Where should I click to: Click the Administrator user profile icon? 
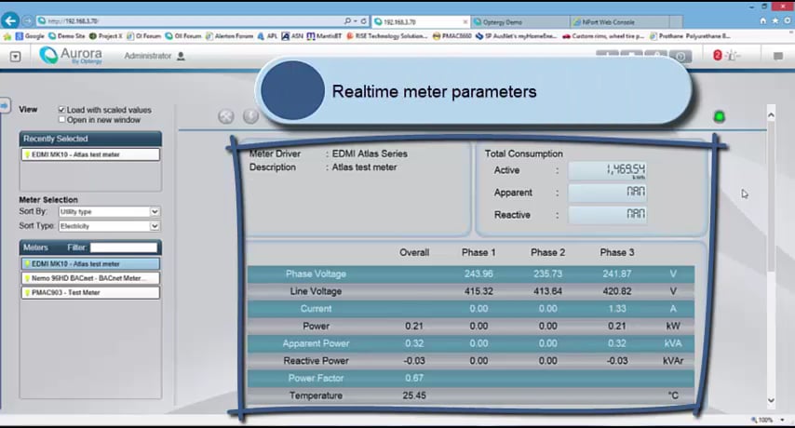181,56
